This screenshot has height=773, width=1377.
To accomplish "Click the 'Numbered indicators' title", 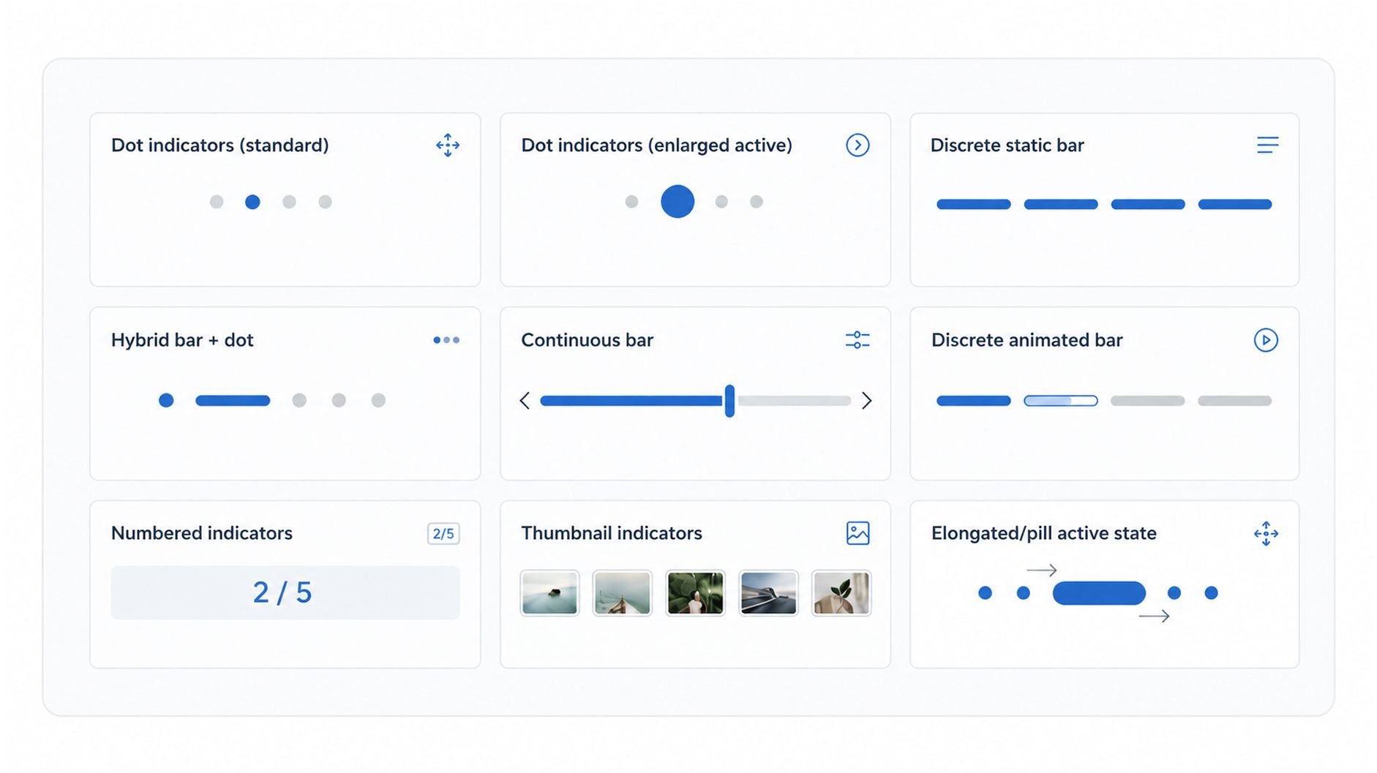I will coord(202,533).
